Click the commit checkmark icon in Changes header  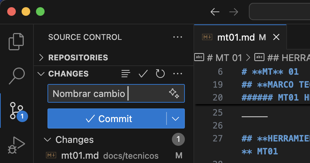click(x=143, y=74)
